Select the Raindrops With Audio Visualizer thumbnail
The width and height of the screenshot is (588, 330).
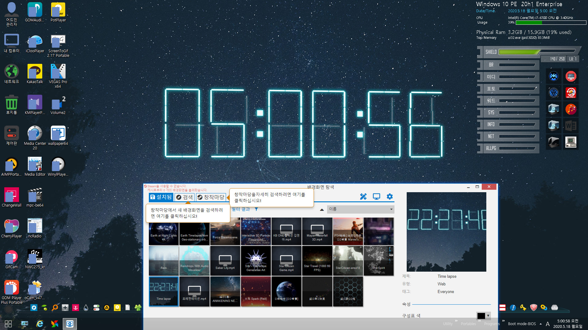point(194,261)
